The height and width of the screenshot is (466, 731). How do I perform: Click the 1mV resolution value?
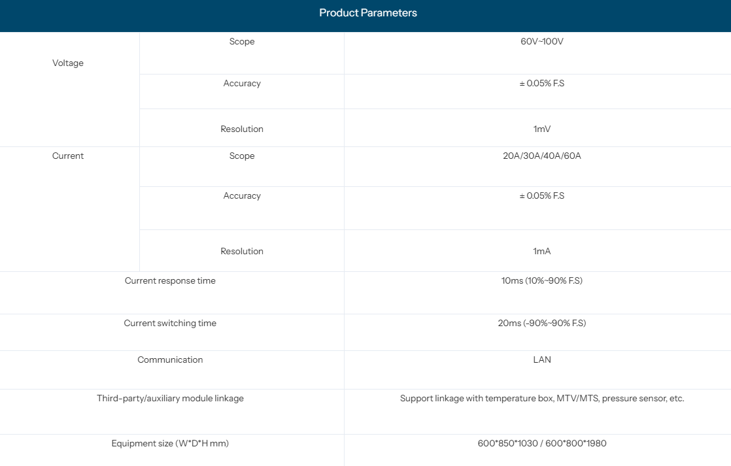coord(541,129)
